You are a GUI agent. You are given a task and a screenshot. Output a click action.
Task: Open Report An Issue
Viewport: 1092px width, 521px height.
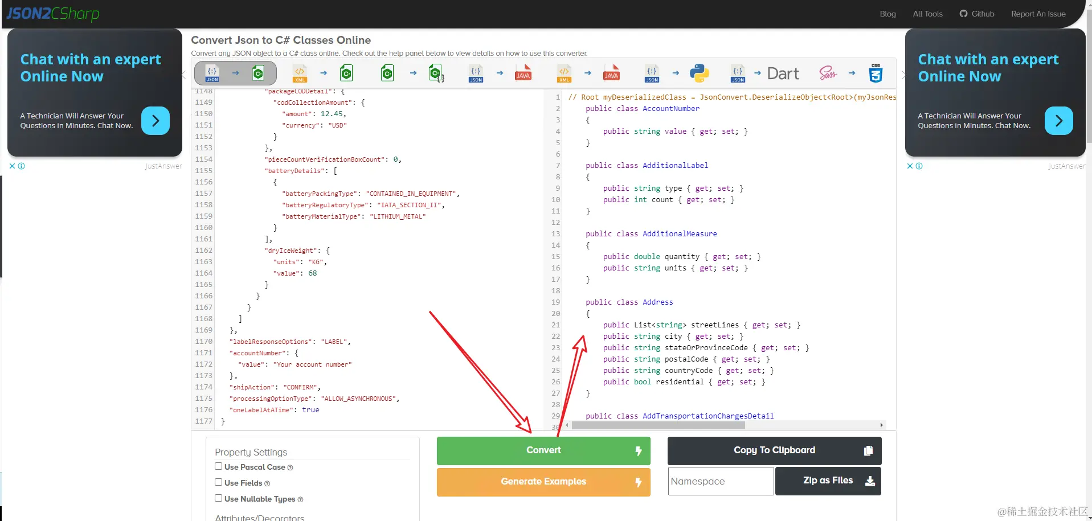pyautogui.click(x=1038, y=14)
